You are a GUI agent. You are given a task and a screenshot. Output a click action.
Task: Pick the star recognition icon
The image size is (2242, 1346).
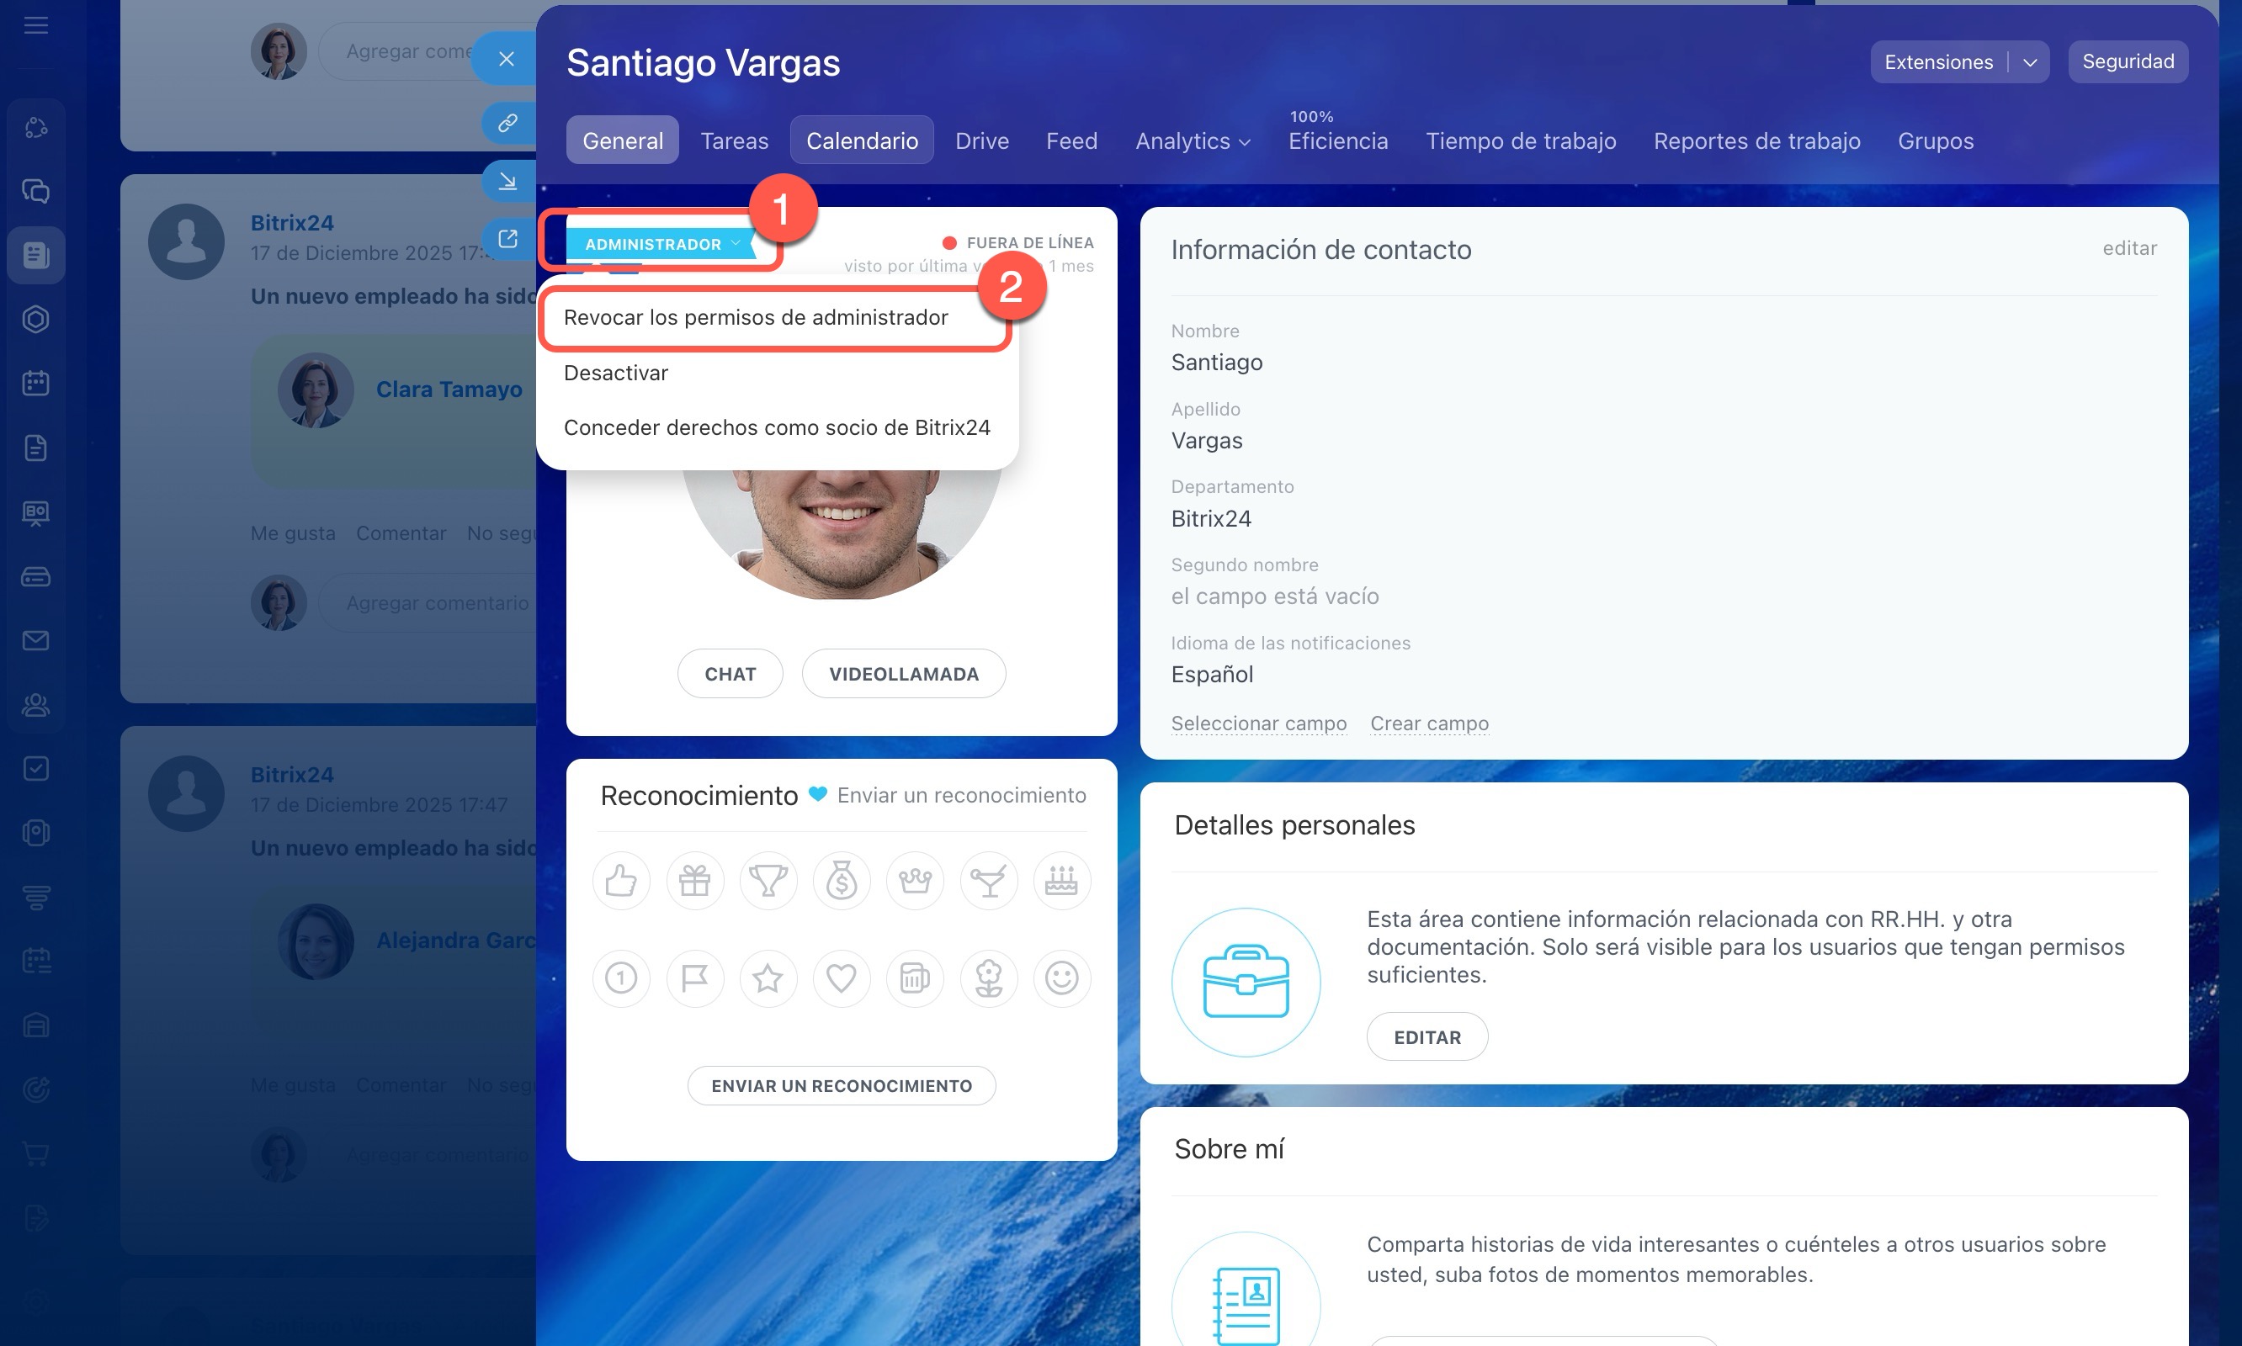768,978
